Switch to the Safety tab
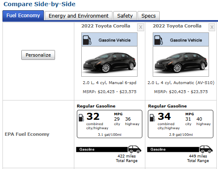 (x=125, y=16)
